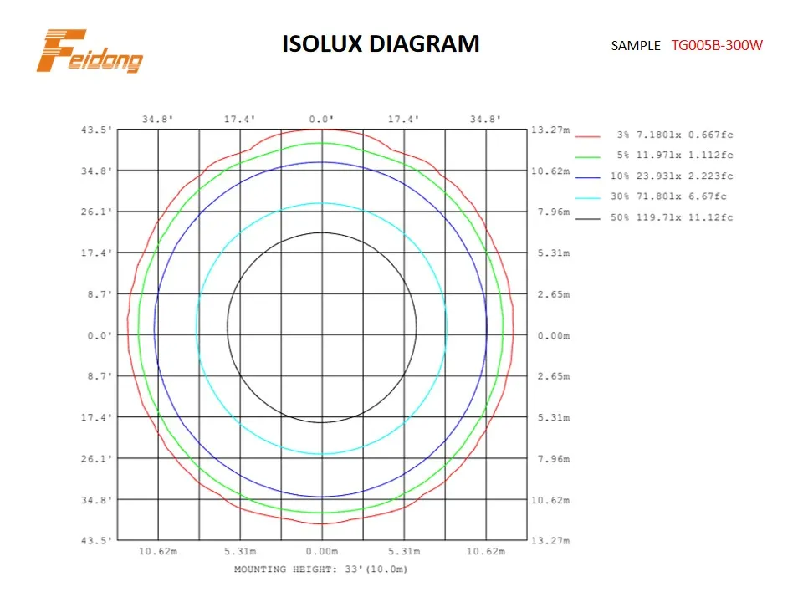Click the Feidong logo

90,51
